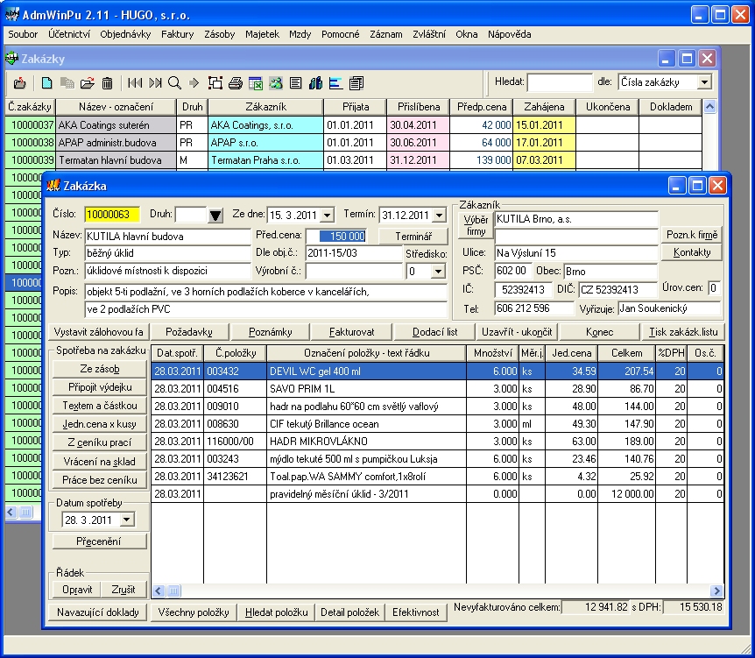
Task: Click the Ze zásob button
Action: pyautogui.click(x=99, y=369)
